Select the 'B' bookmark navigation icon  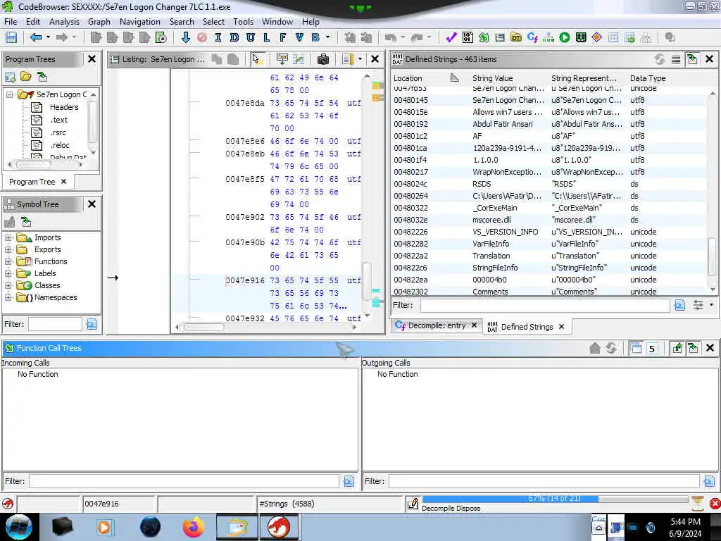pos(315,38)
